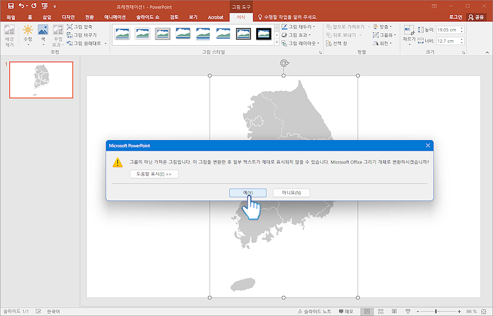
Task: Apply the first picture style thumbnail
Action: click(x=122, y=33)
